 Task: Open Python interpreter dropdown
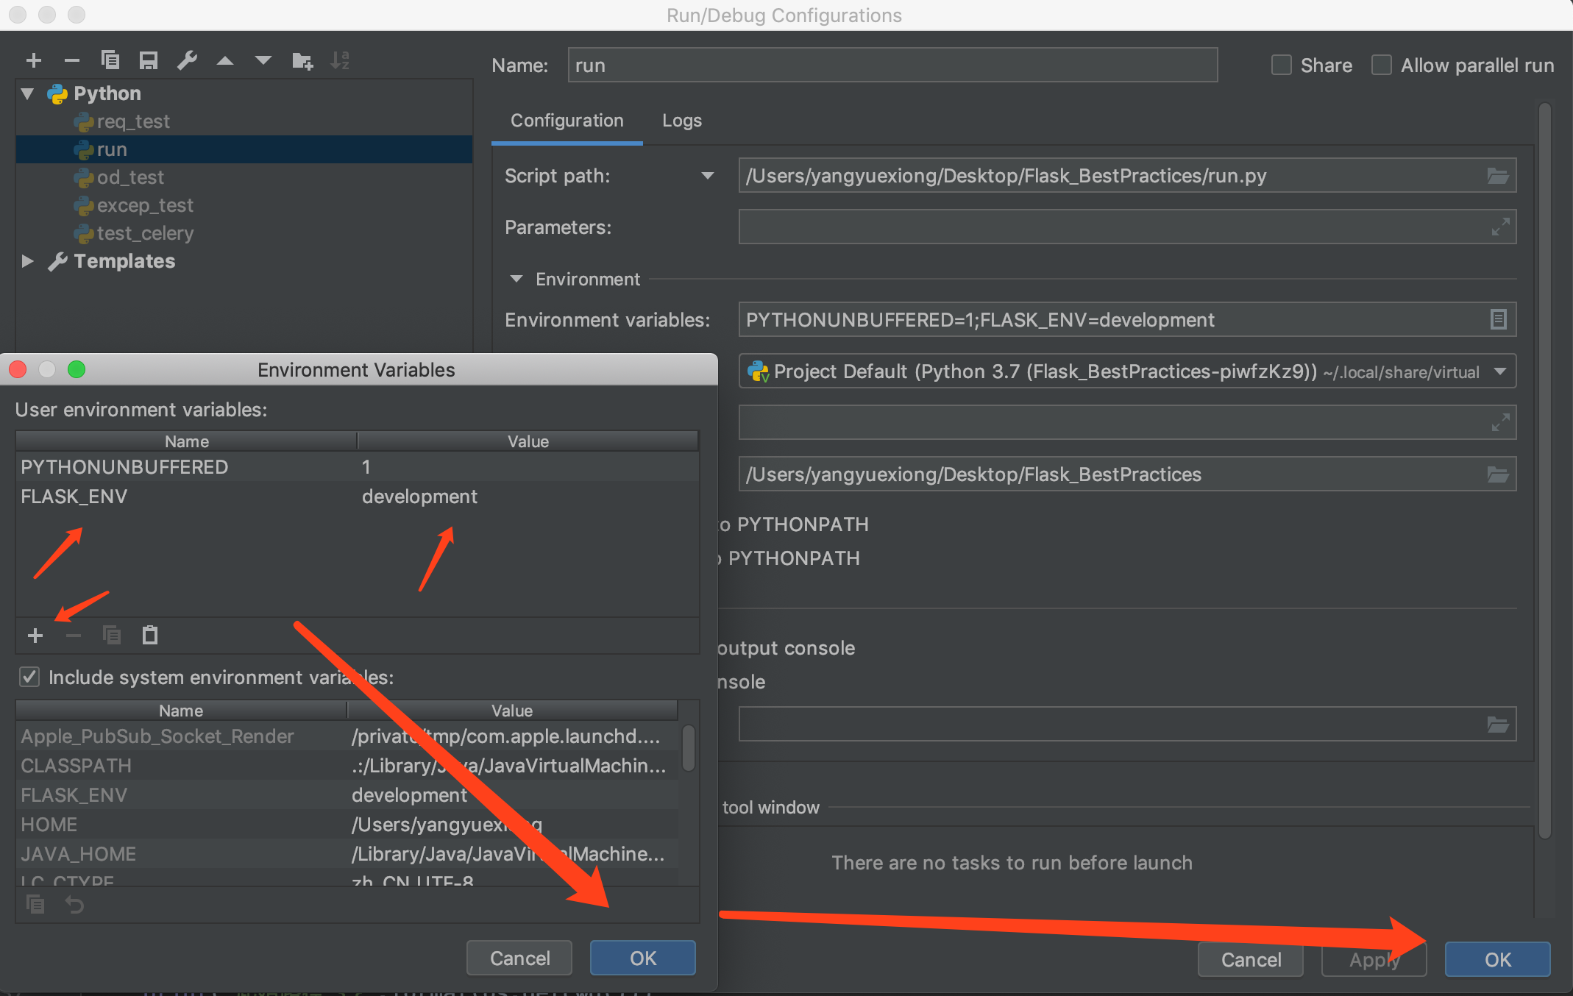(x=1499, y=371)
